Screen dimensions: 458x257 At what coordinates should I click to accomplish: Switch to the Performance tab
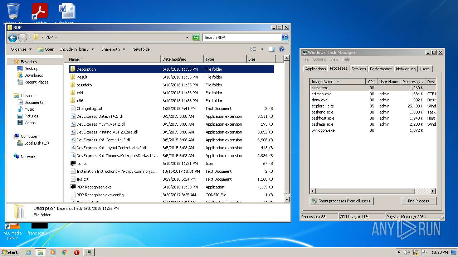[x=381, y=69]
